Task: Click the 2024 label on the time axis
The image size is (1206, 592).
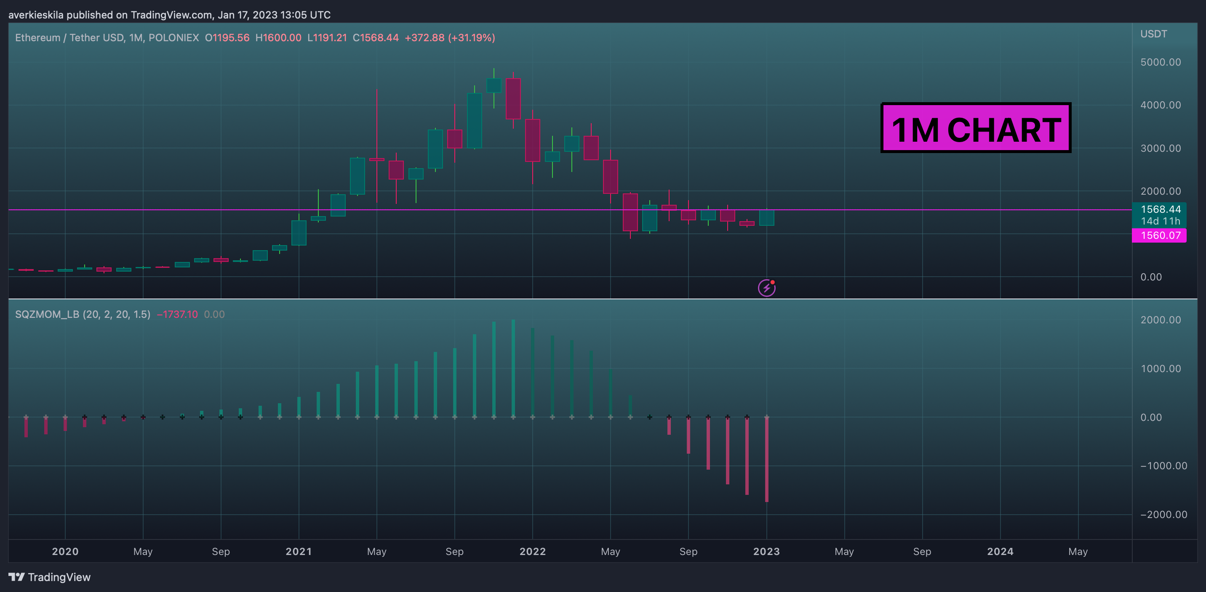Action: (1000, 551)
